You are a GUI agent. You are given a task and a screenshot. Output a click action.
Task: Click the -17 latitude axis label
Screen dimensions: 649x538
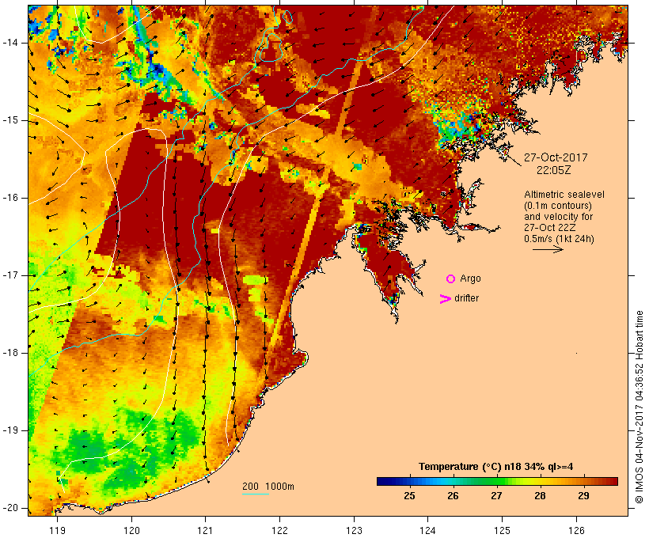[x=9, y=275]
